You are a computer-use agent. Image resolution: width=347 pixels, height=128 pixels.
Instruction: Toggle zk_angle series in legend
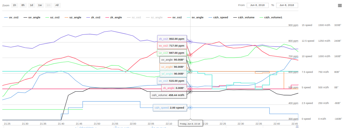113,17
